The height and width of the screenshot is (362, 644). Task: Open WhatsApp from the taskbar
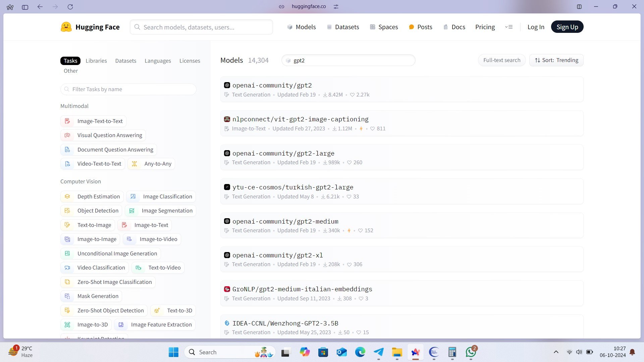471,352
